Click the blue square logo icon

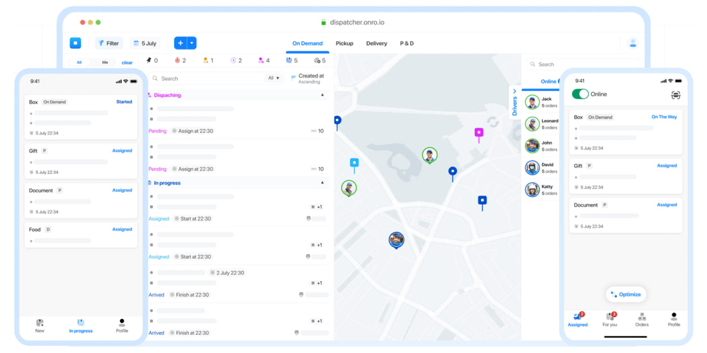coord(75,43)
